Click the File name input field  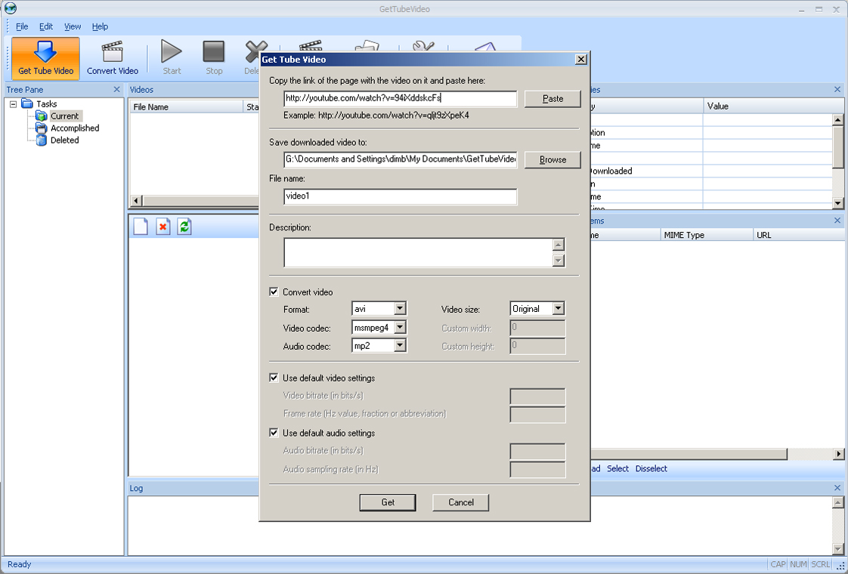tap(401, 196)
